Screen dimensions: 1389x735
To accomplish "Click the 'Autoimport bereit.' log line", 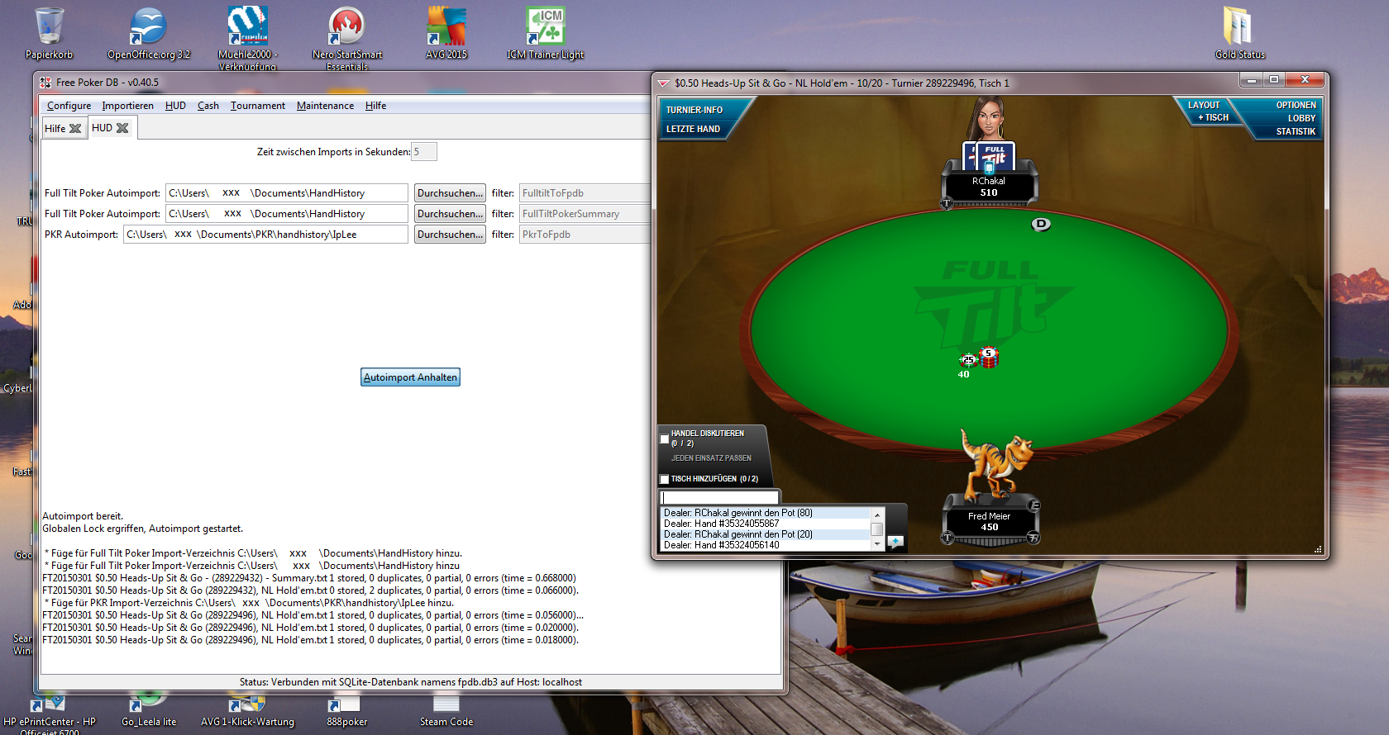I will pyautogui.click(x=83, y=516).
